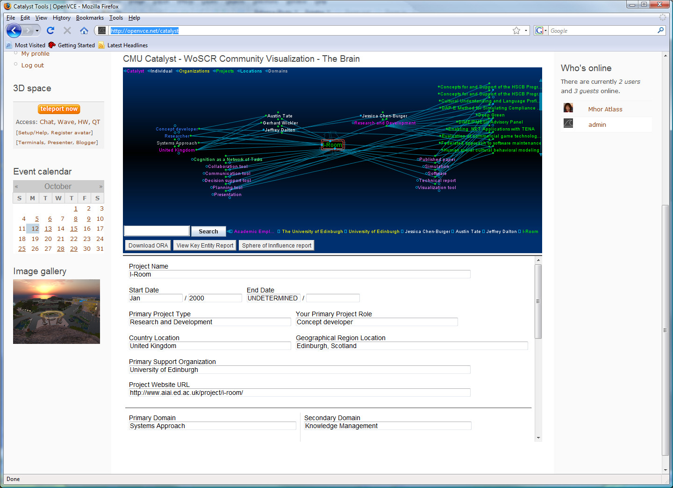Screen dimensions: 673x488
Task: Open the Bookmarks menu
Action: [90, 18]
